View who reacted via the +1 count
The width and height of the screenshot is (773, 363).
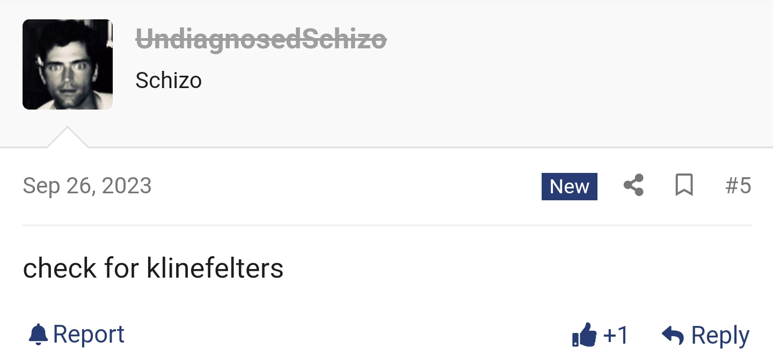point(616,336)
